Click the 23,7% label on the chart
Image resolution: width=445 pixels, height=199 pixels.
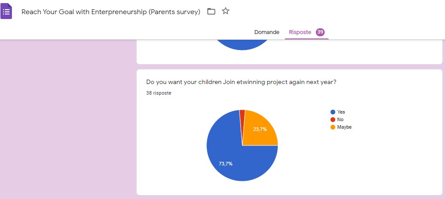click(x=260, y=129)
